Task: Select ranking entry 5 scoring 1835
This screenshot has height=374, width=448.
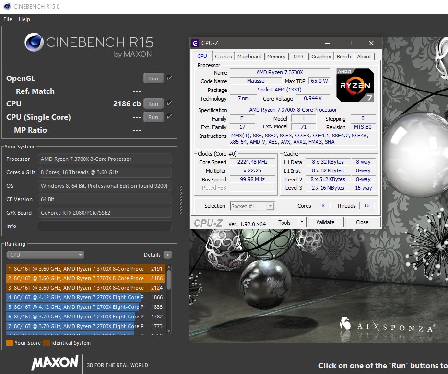Action: point(85,307)
